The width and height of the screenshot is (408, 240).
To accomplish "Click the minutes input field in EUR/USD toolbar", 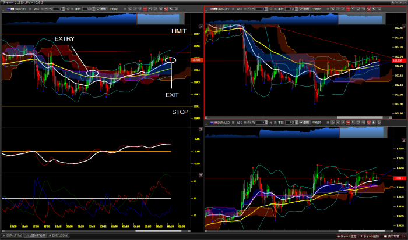I will click(x=260, y=122).
